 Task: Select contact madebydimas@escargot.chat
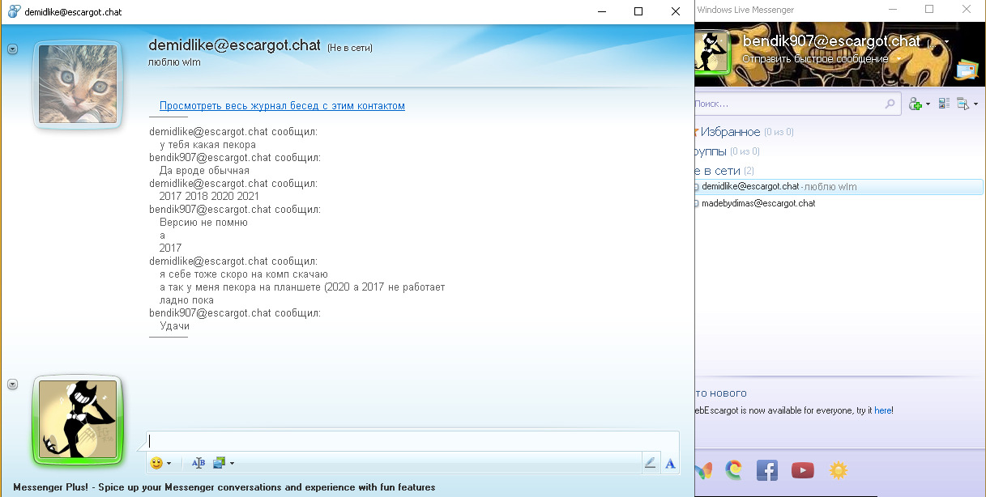pyautogui.click(x=758, y=203)
